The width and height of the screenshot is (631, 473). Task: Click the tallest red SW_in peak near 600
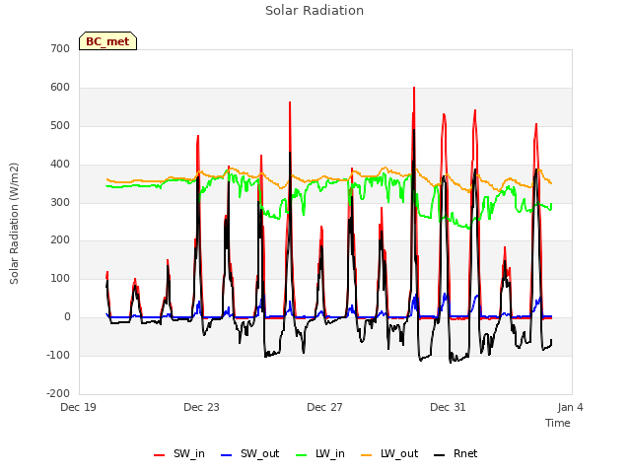pos(414,89)
